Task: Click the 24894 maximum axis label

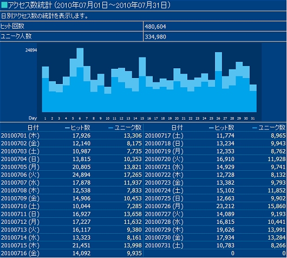Action: click(31, 50)
